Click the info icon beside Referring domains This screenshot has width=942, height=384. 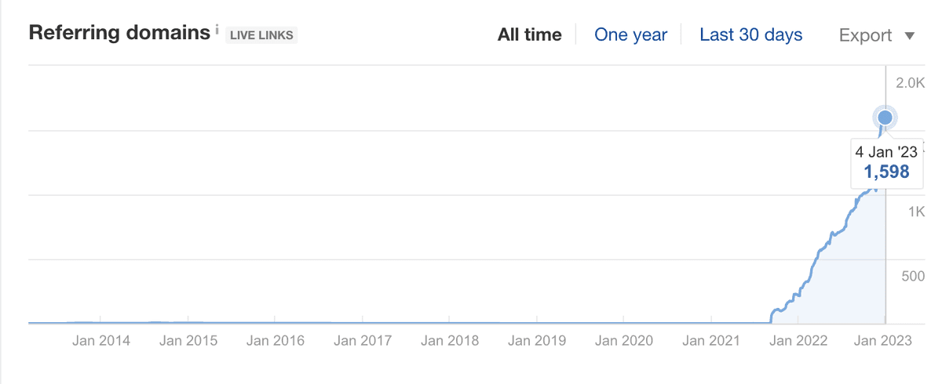click(x=217, y=31)
